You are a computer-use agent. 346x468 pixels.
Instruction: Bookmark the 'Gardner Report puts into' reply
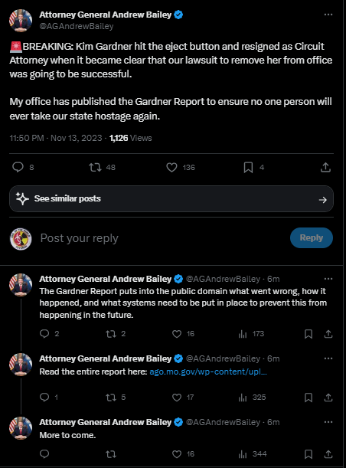coord(308,334)
